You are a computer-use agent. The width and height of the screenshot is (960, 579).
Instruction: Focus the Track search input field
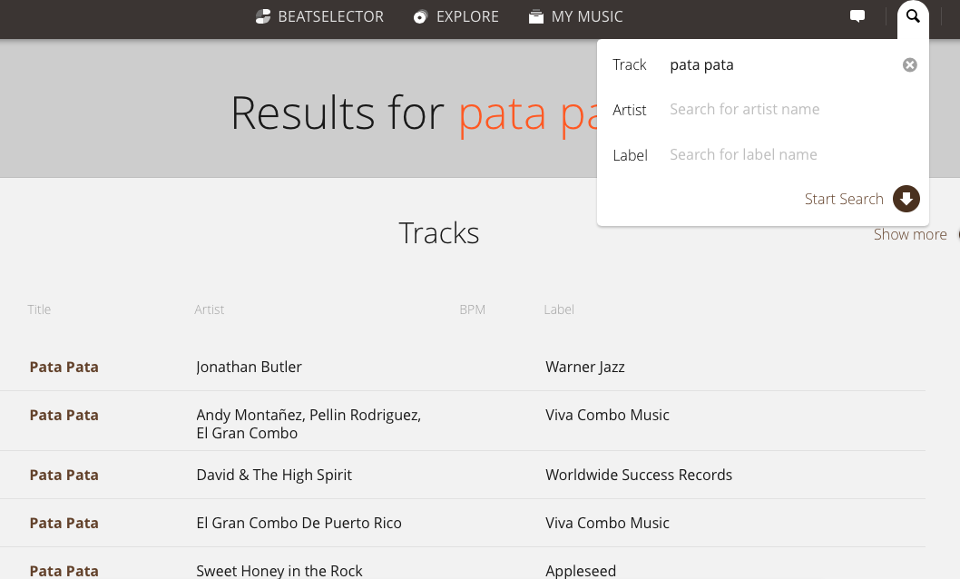click(x=780, y=64)
